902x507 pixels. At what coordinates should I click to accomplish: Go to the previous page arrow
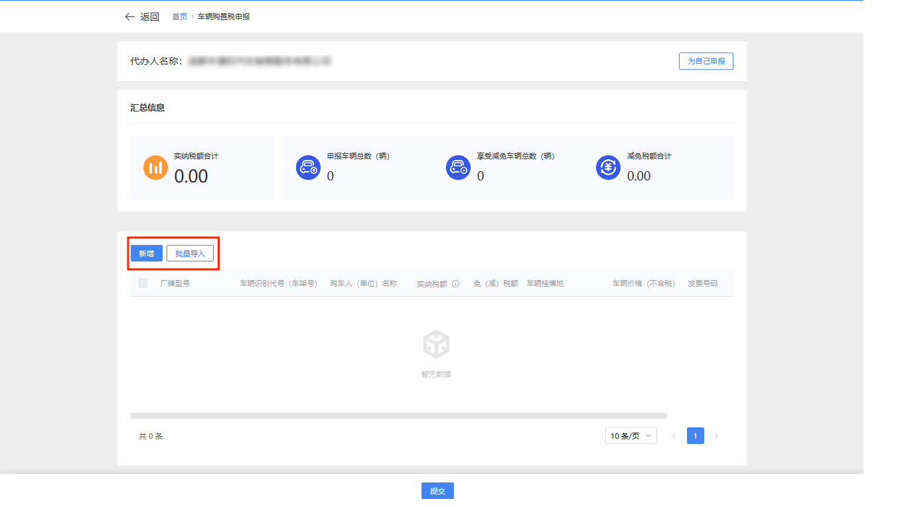tap(674, 436)
